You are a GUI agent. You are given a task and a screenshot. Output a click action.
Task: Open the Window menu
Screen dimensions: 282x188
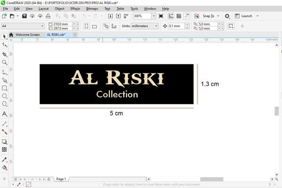coord(150,8)
